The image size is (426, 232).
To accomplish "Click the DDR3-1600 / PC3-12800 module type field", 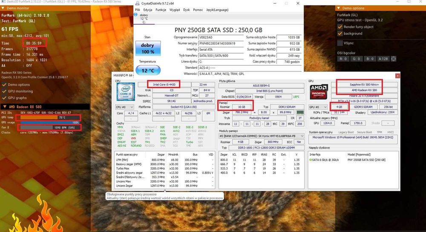I will pos(266,148).
